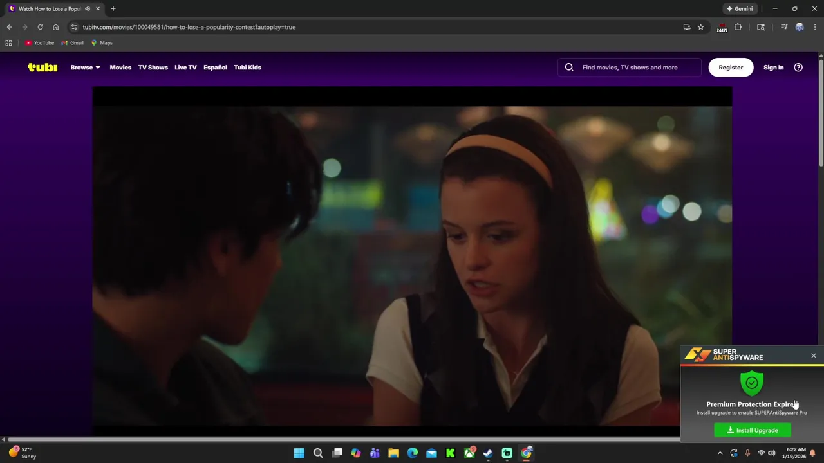Show hidden system tray icons chevron

coord(720,453)
